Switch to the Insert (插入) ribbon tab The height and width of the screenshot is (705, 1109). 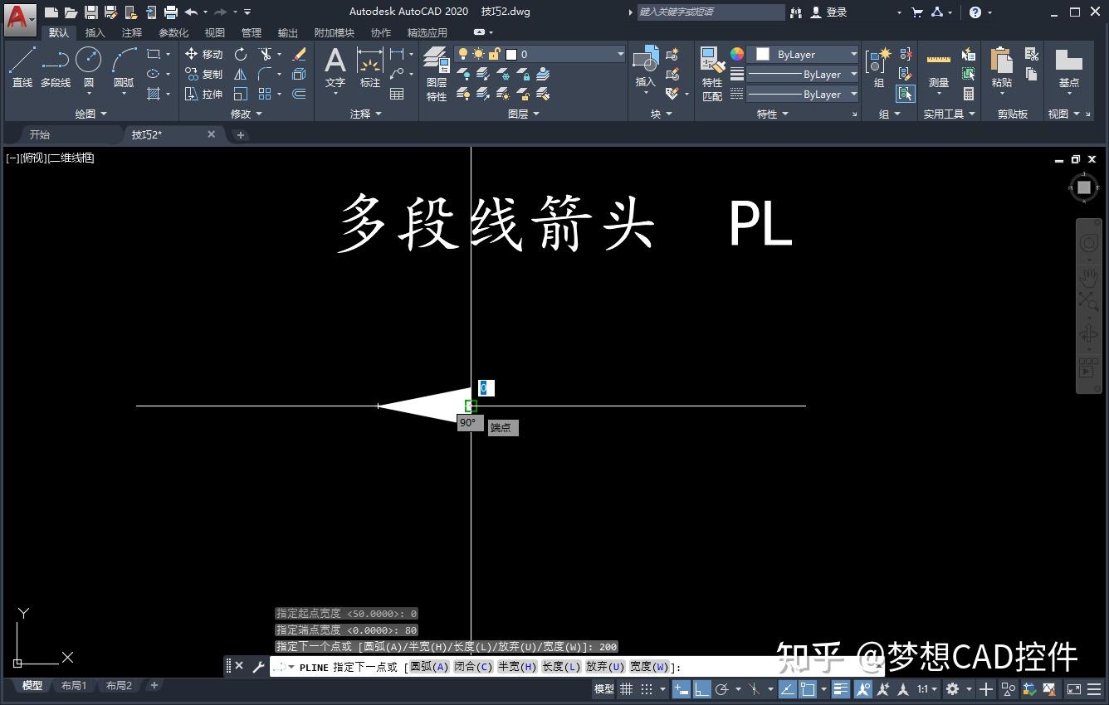pos(95,32)
